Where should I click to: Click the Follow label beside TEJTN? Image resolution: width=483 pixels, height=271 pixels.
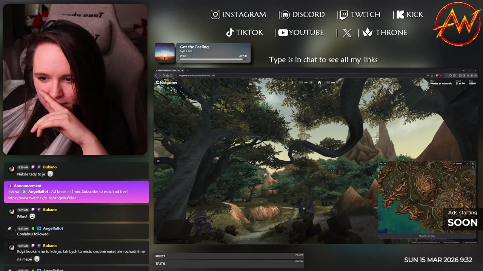pos(299,261)
